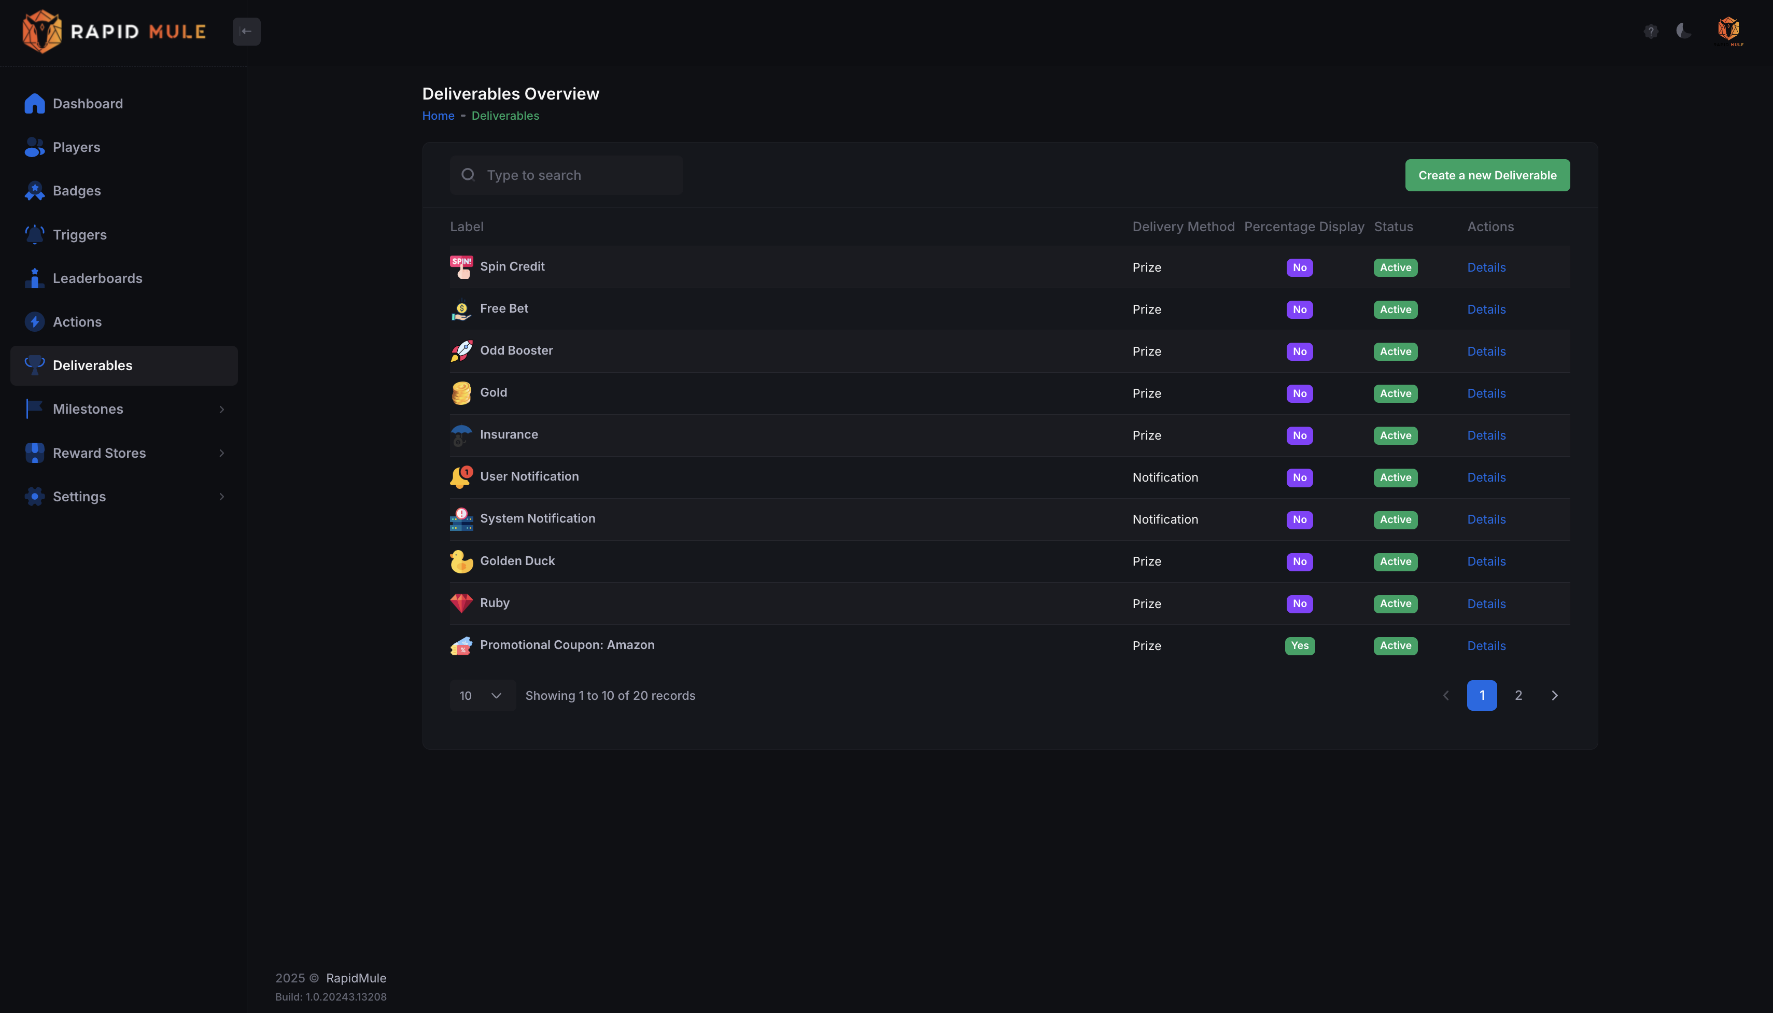Open user profile avatar menu
The width and height of the screenshot is (1773, 1013).
pos(1728,31)
